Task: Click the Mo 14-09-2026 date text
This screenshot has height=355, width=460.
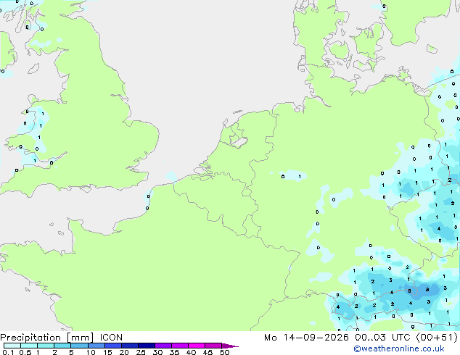Action: tap(306, 338)
